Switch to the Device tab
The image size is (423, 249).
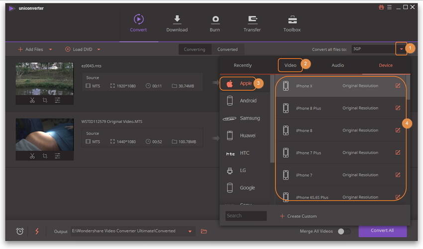point(386,65)
